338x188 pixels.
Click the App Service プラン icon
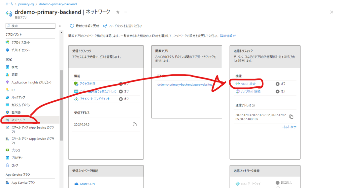(x=8, y=183)
